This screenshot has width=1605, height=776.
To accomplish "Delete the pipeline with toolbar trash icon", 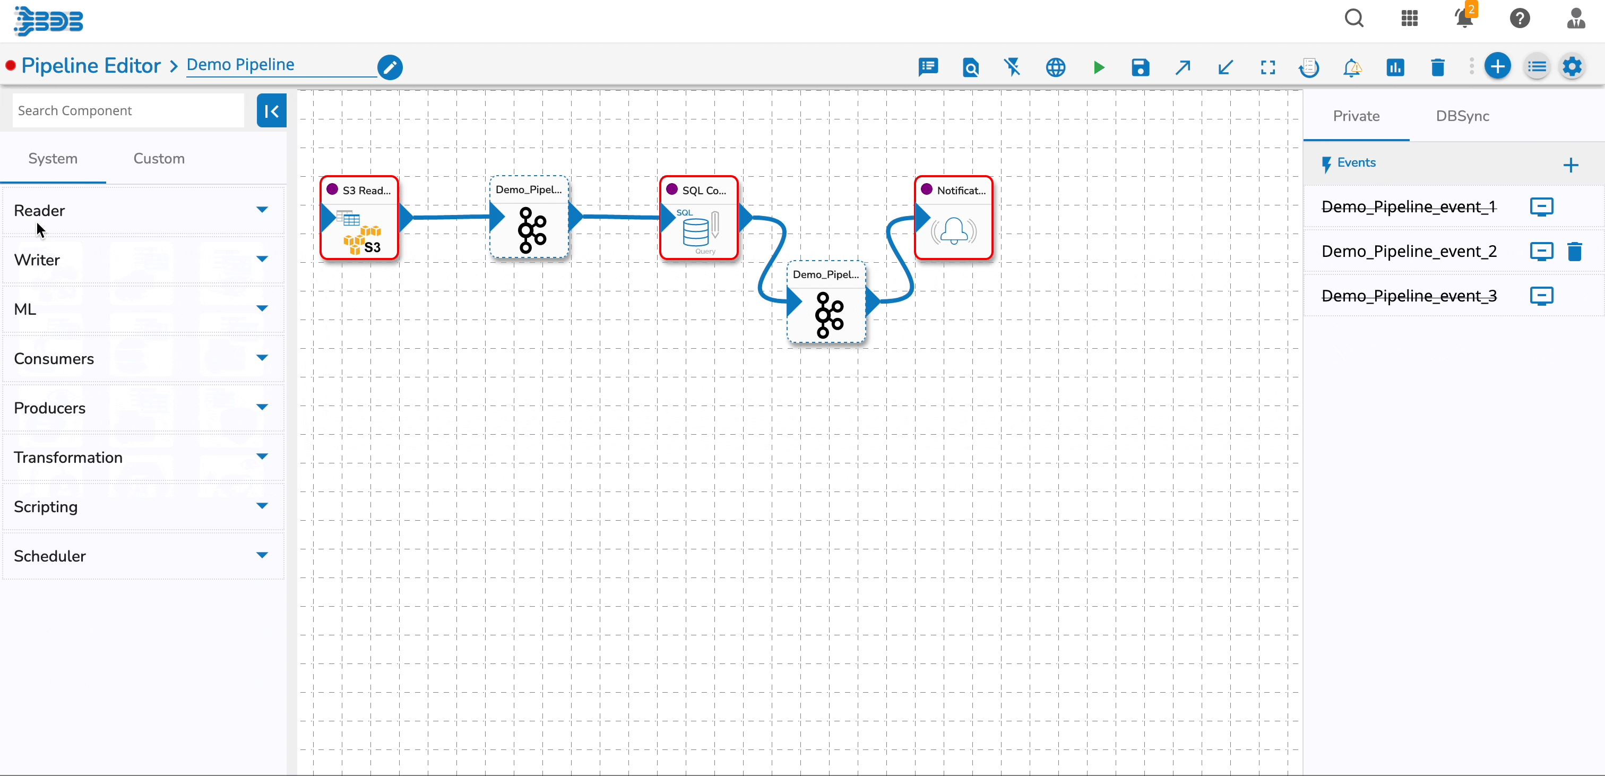I will point(1437,67).
